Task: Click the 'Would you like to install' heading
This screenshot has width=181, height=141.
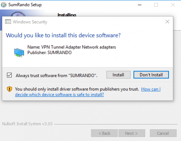Action: (63, 36)
